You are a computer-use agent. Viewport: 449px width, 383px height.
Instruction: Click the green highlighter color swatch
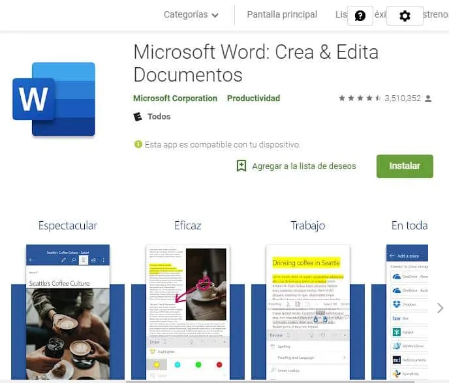(198, 365)
